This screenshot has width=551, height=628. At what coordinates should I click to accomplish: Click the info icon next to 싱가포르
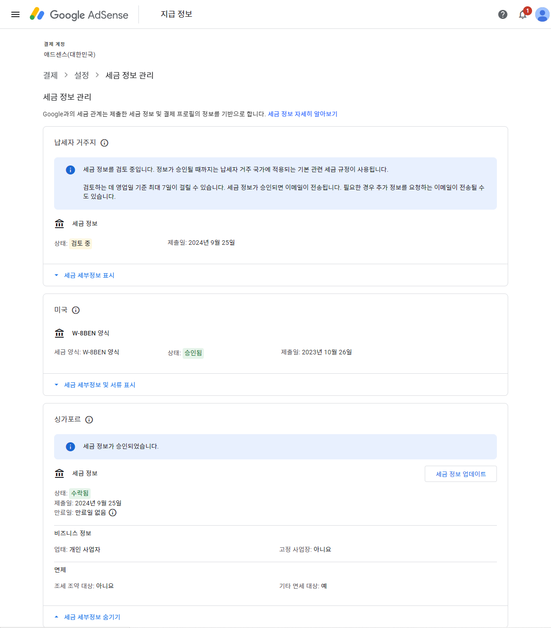(89, 420)
